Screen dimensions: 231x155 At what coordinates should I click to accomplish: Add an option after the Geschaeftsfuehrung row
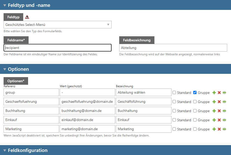point(214,101)
